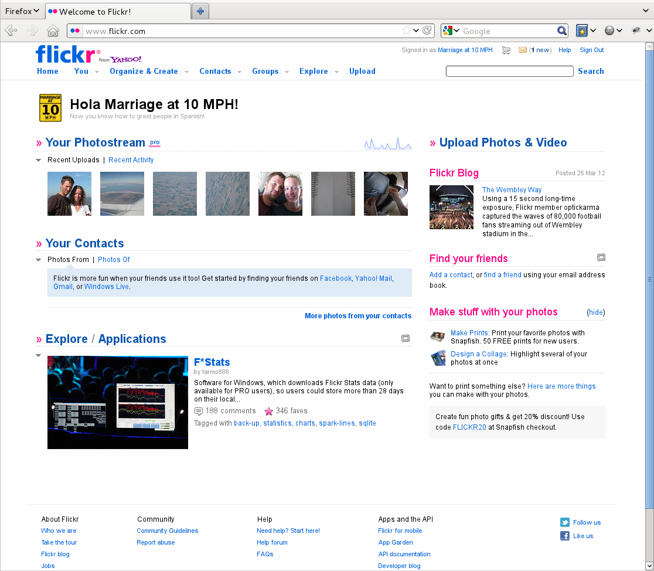Click the rightmost browser toolbar add-on icon

click(x=636, y=30)
